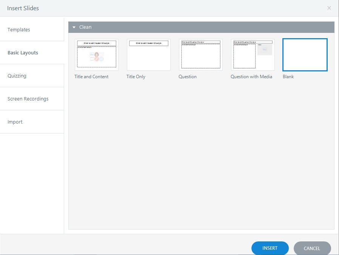Click the Question with Media label
Viewport: 339px width, 255px height.
[x=251, y=77]
